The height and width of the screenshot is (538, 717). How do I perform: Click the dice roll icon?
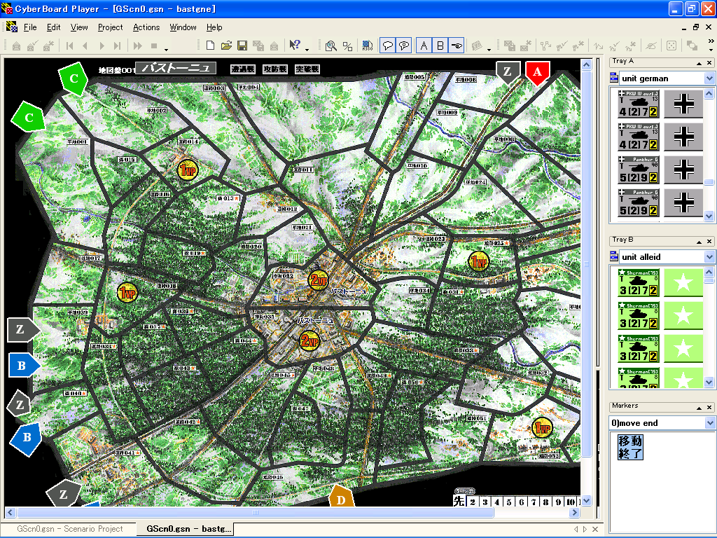click(x=671, y=46)
